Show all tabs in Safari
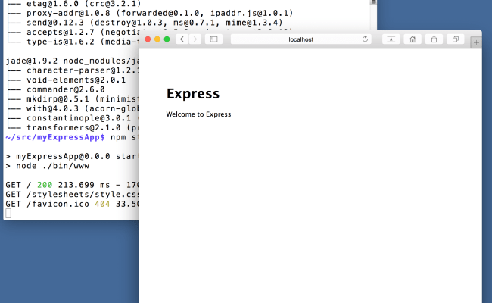Image resolution: width=492 pixels, height=303 pixels. (455, 39)
